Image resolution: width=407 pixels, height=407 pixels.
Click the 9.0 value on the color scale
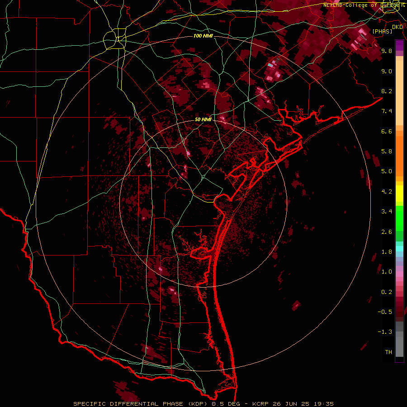387,71
